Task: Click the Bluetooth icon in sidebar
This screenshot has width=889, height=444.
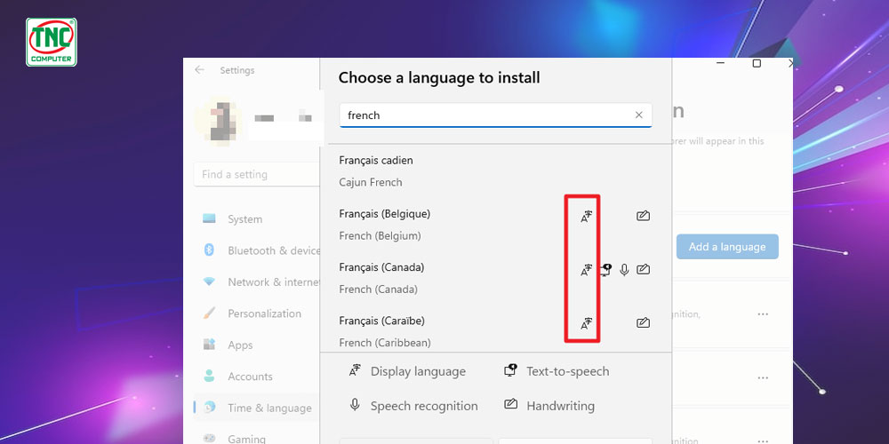Action: coord(209,250)
